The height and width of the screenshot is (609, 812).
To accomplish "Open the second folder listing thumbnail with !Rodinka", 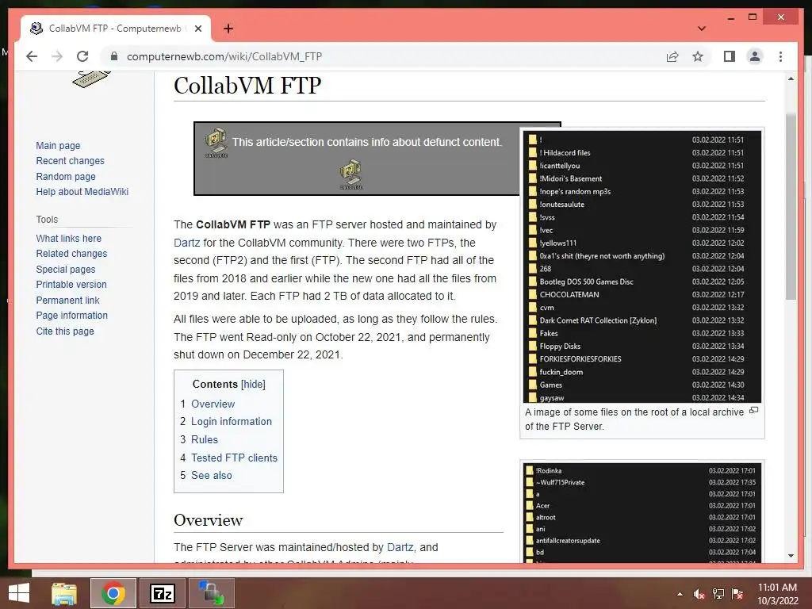I will pos(642,513).
